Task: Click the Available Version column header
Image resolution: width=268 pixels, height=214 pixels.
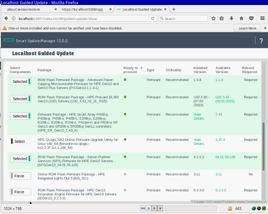Action: pos(223,70)
